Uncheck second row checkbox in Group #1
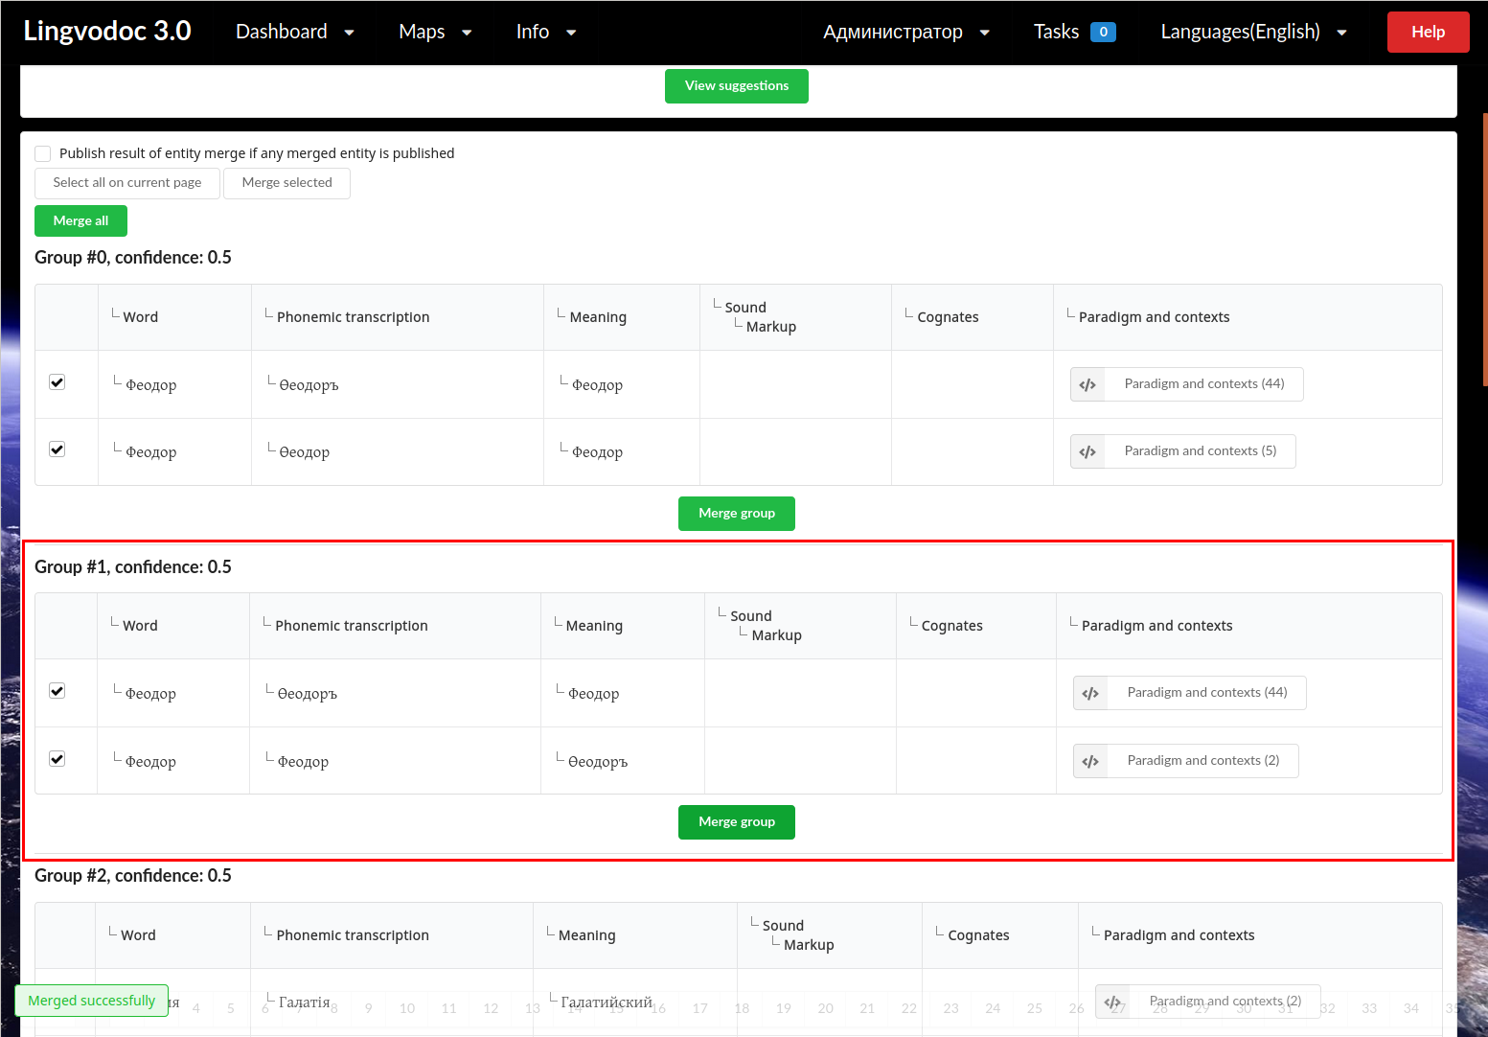The image size is (1488, 1037). pos(57,758)
